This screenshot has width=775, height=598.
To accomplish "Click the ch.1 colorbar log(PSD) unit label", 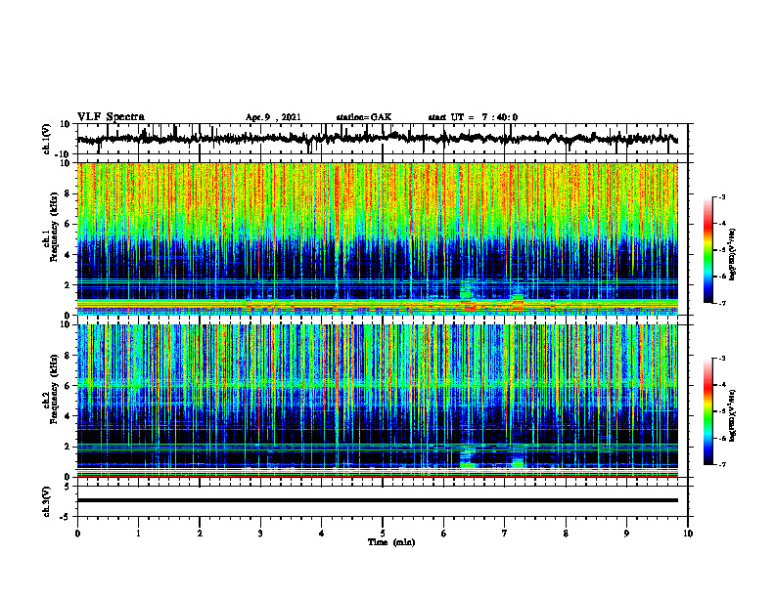I will [x=733, y=254].
